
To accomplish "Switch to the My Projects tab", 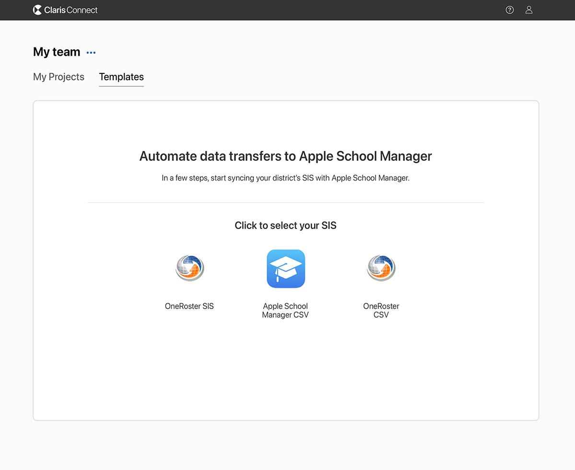I will 59,77.
